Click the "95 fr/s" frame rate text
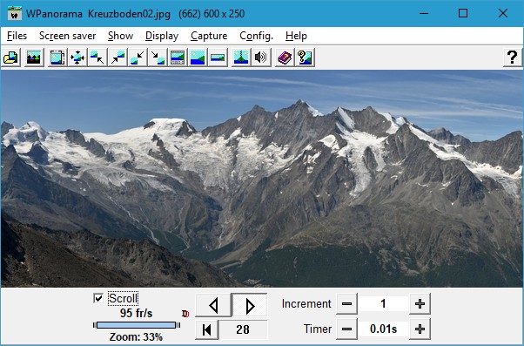The height and width of the screenshot is (346, 524). 136,313
